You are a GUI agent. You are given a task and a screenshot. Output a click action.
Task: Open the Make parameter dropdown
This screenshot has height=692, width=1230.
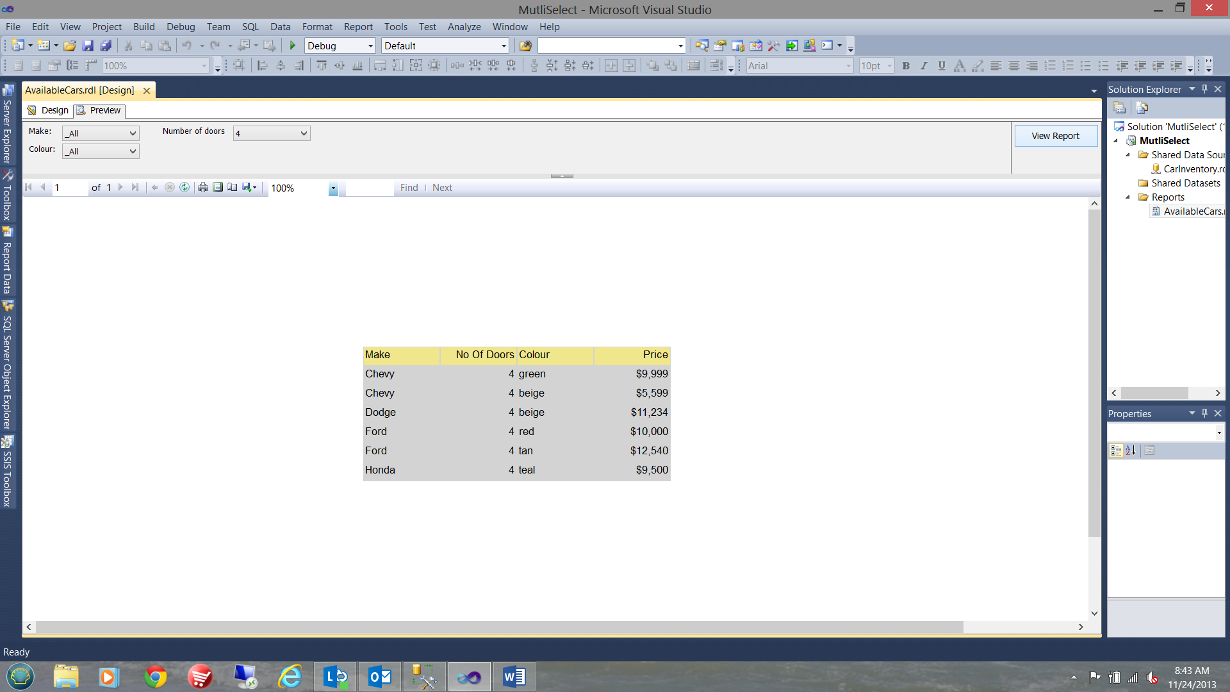[x=133, y=133]
